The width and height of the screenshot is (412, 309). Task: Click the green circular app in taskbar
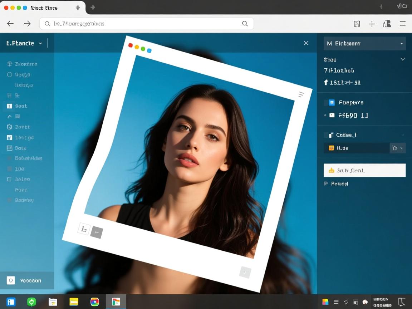tap(31, 302)
